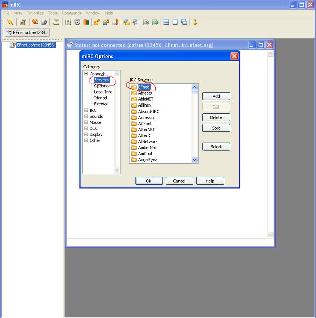Click Cancel in mIRC Options

point(179,181)
